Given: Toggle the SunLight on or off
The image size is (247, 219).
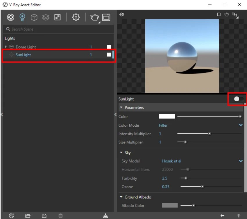Looking at the screenshot, I should tap(237, 99).
